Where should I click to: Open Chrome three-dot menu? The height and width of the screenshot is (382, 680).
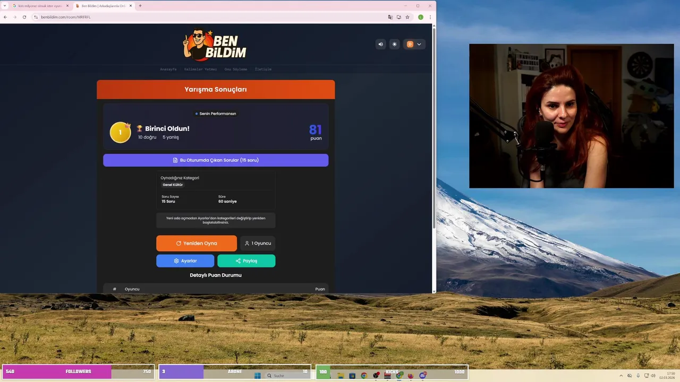click(x=430, y=17)
